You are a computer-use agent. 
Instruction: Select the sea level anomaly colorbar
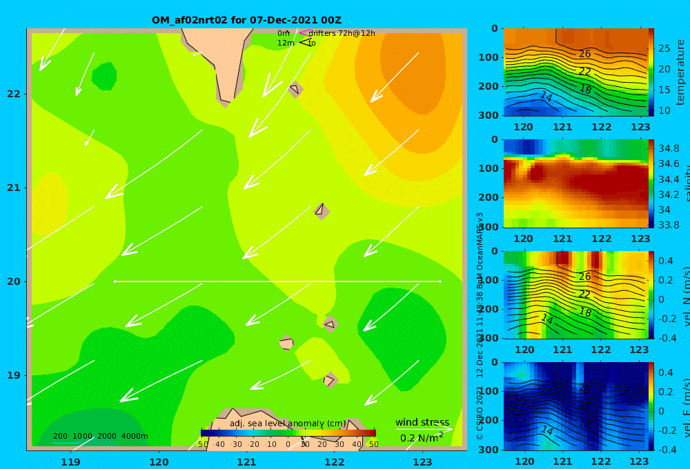(288, 433)
